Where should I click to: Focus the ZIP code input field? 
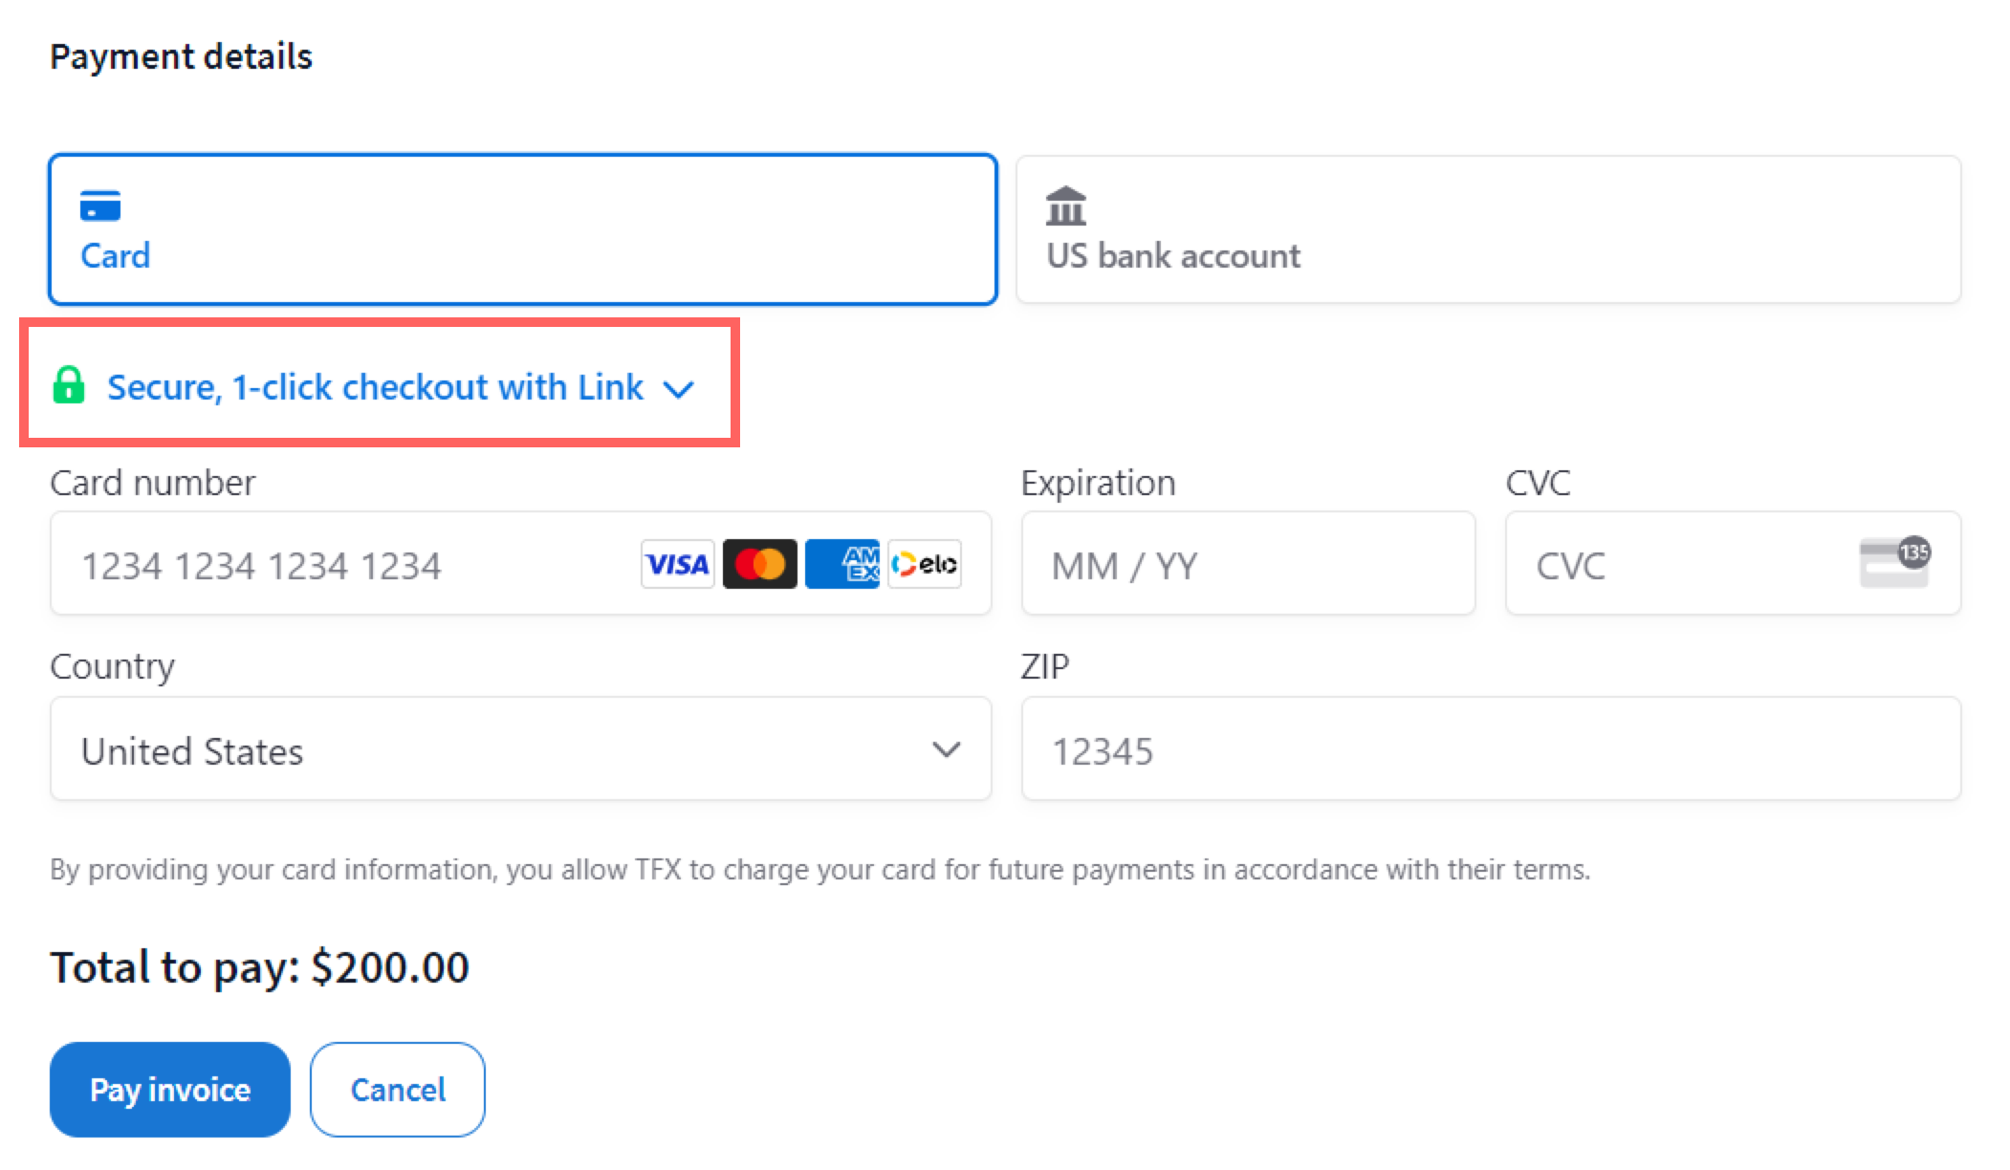(x=1490, y=750)
